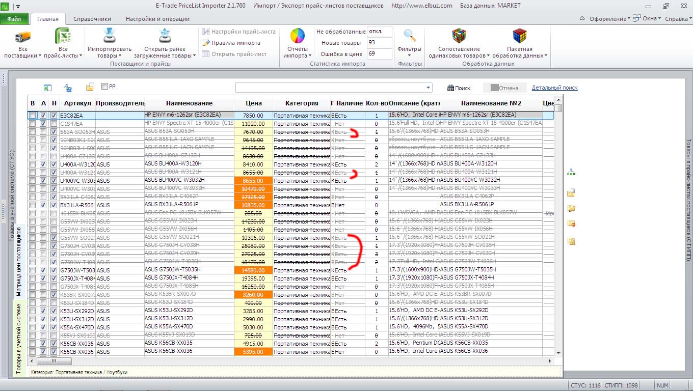Click the green hierarchy tree icon on the right

point(571,173)
